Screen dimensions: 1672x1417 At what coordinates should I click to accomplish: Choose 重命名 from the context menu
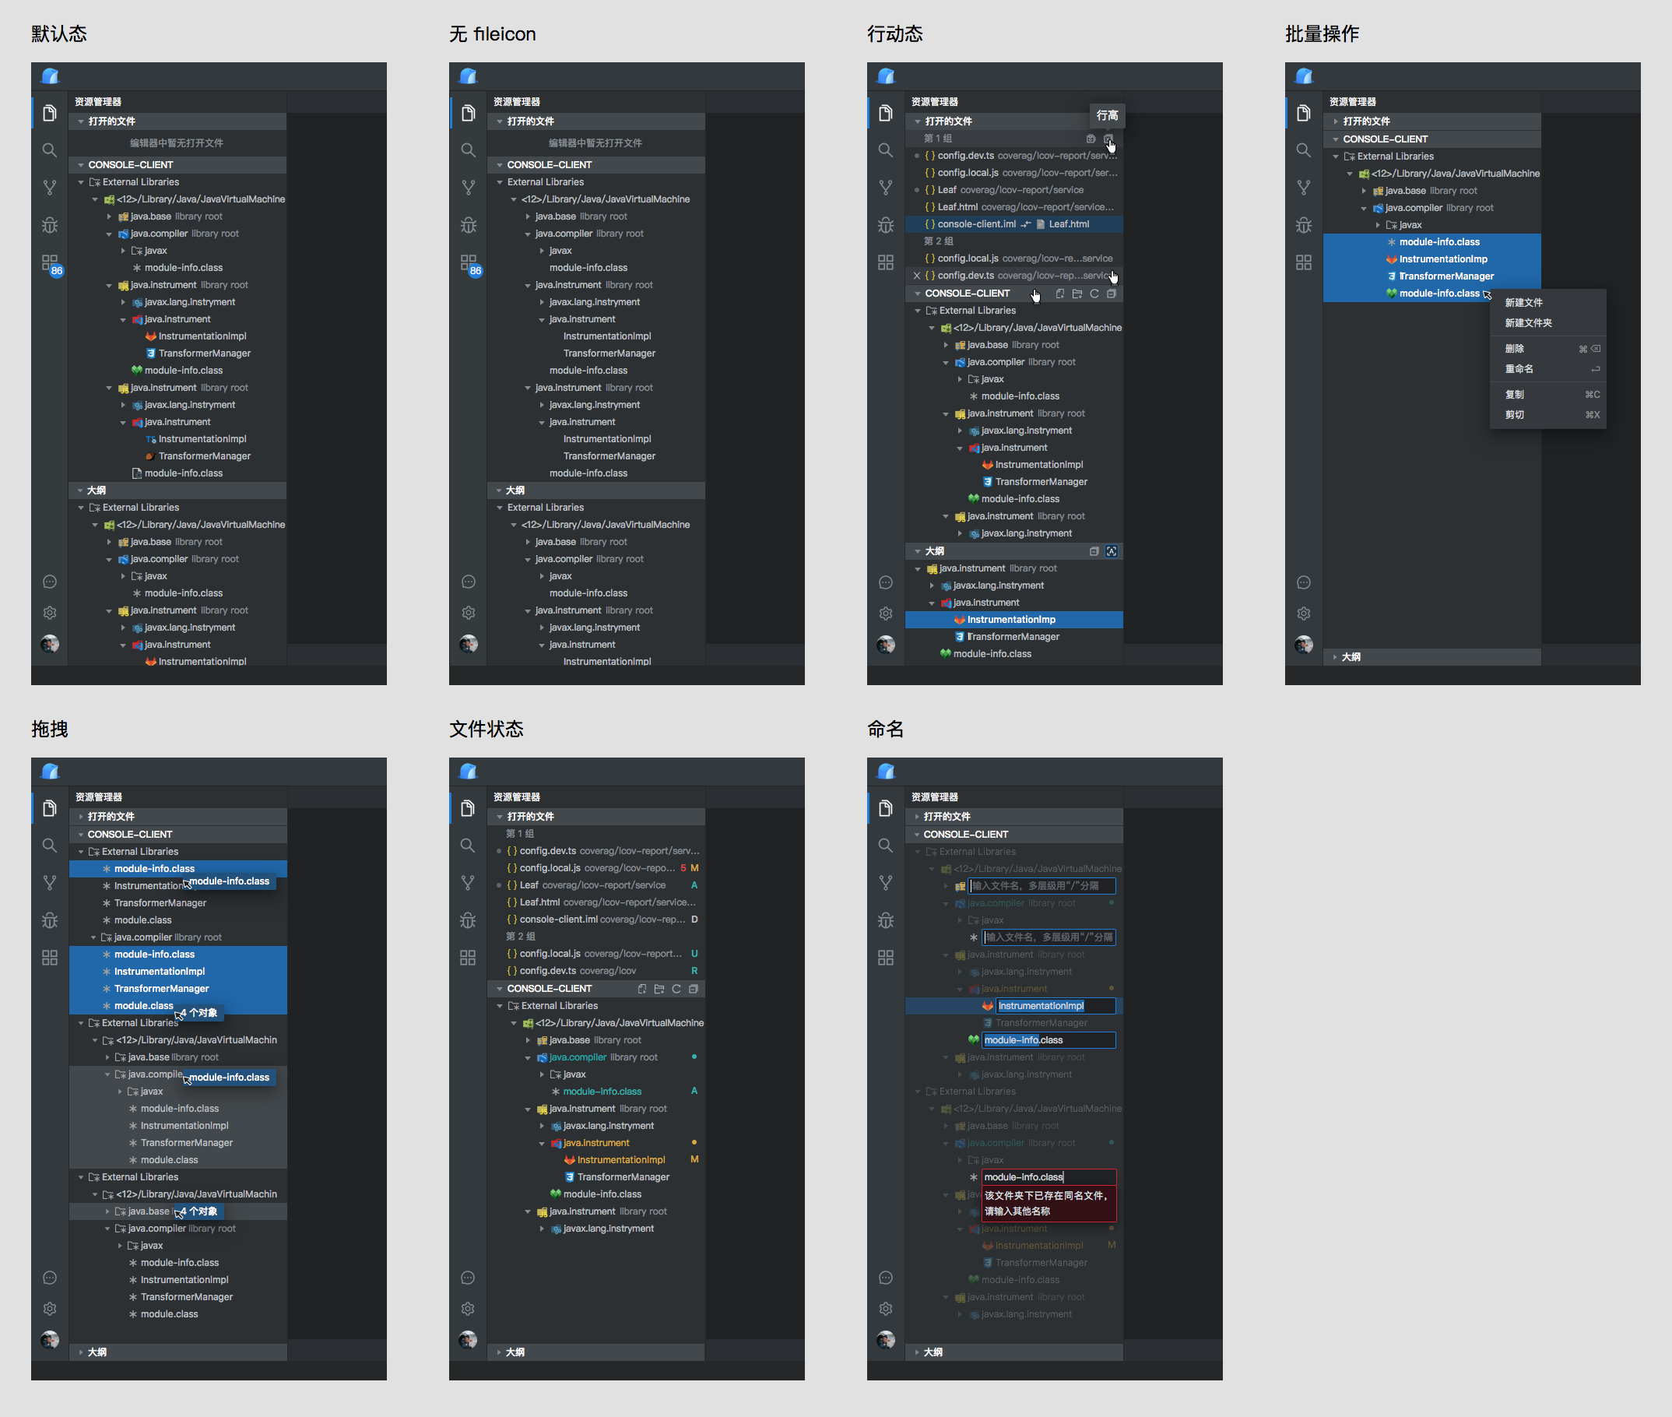tap(1519, 369)
